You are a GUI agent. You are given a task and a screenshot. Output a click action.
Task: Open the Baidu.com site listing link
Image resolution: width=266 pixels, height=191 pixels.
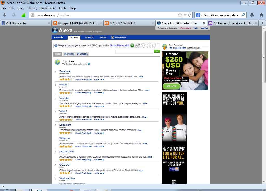(x=65, y=125)
